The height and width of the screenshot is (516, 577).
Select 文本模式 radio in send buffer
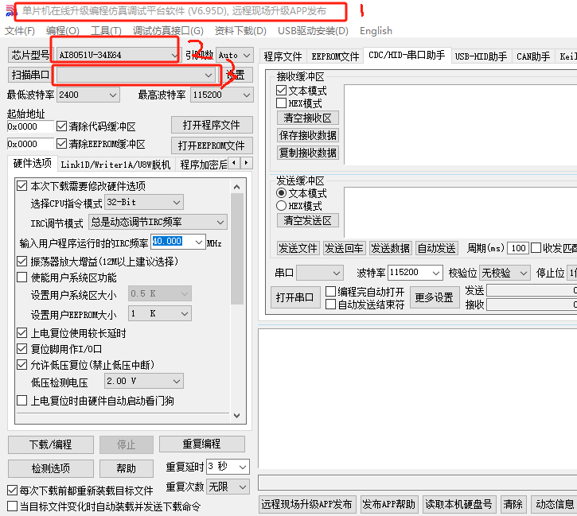(281, 192)
